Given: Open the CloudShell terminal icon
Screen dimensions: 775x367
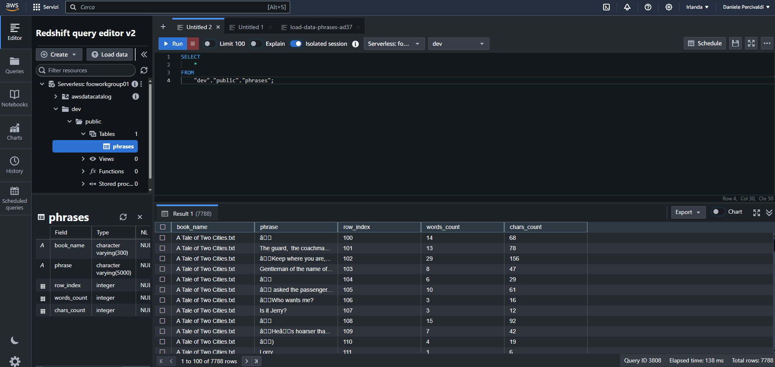Looking at the screenshot, I should click(x=606, y=7).
